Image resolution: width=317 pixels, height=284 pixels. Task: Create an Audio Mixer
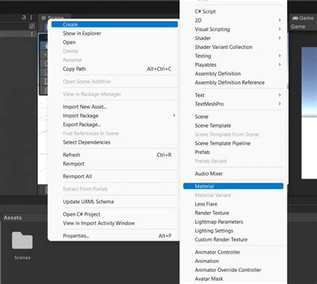click(233, 174)
